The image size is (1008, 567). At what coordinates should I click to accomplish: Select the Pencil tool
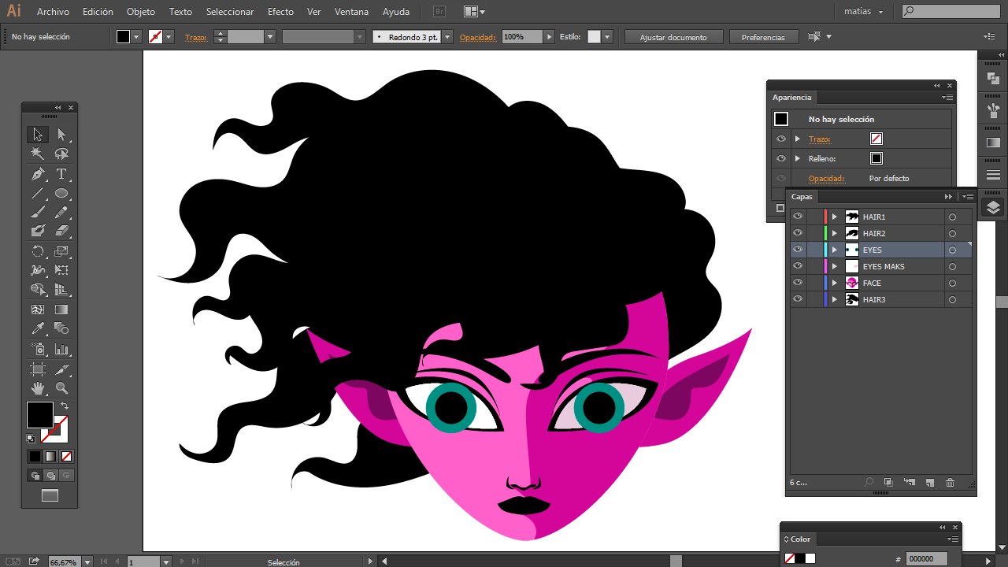tap(61, 213)
